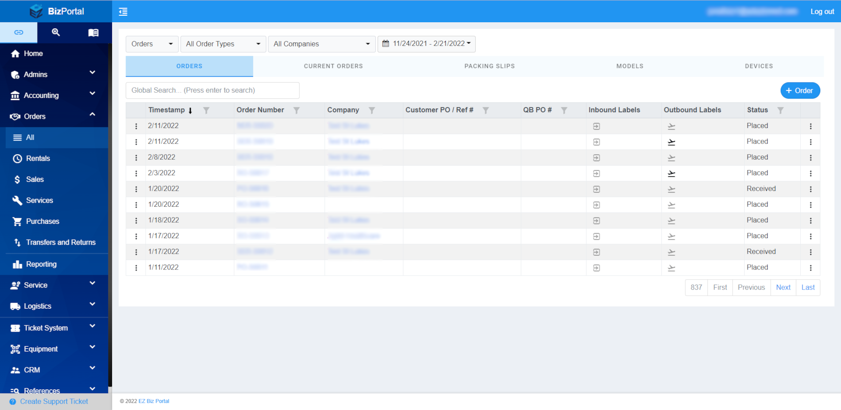Expand the CRM sidebar menu
The width and height of the screenshot is (841, 410).
[54, 370]
